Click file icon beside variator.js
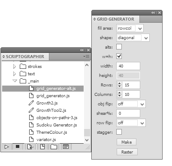Image resolution: width=172 pixels, height=166 pixels. 31,139
